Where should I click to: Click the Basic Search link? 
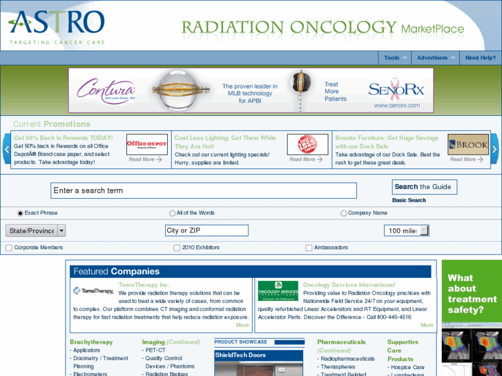pos(409,200)
